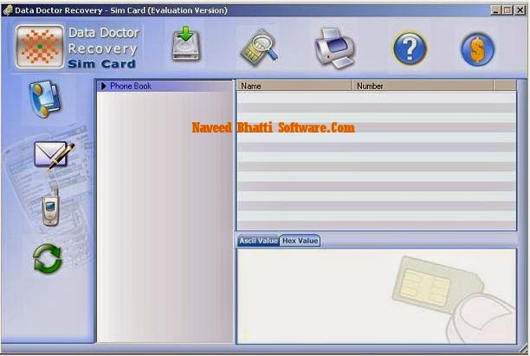Sort by the Number column header
This screenshot has height=356, width=530.
(423, 86)
